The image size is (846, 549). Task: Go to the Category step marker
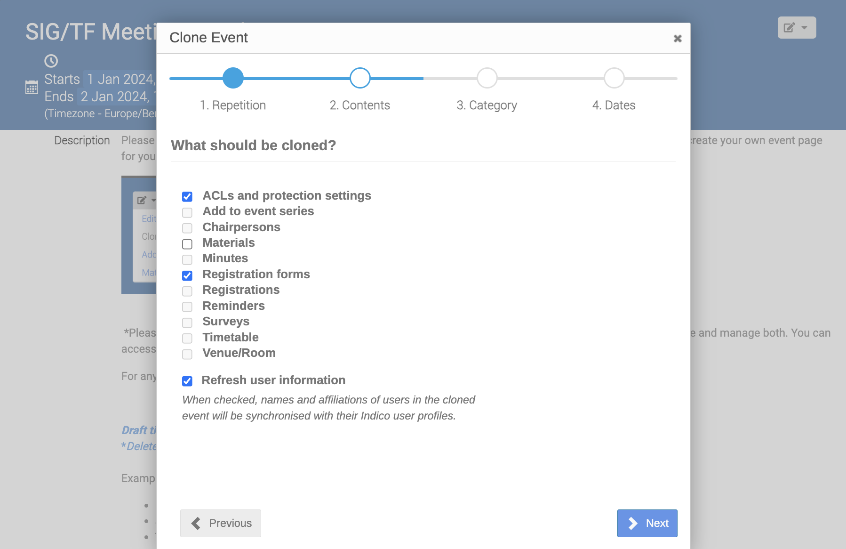point(487,78)
